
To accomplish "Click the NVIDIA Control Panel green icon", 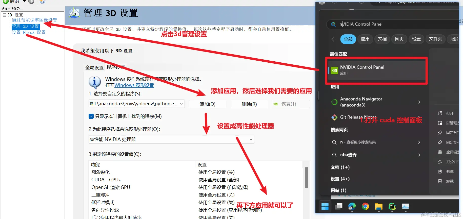I will coord(334,70).
